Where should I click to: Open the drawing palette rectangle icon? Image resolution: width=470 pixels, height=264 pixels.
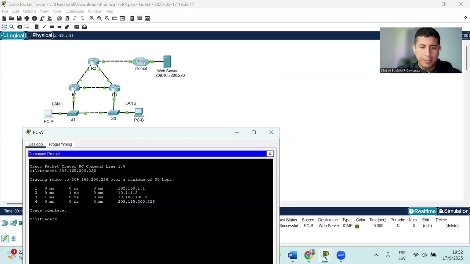pos(115,18)
